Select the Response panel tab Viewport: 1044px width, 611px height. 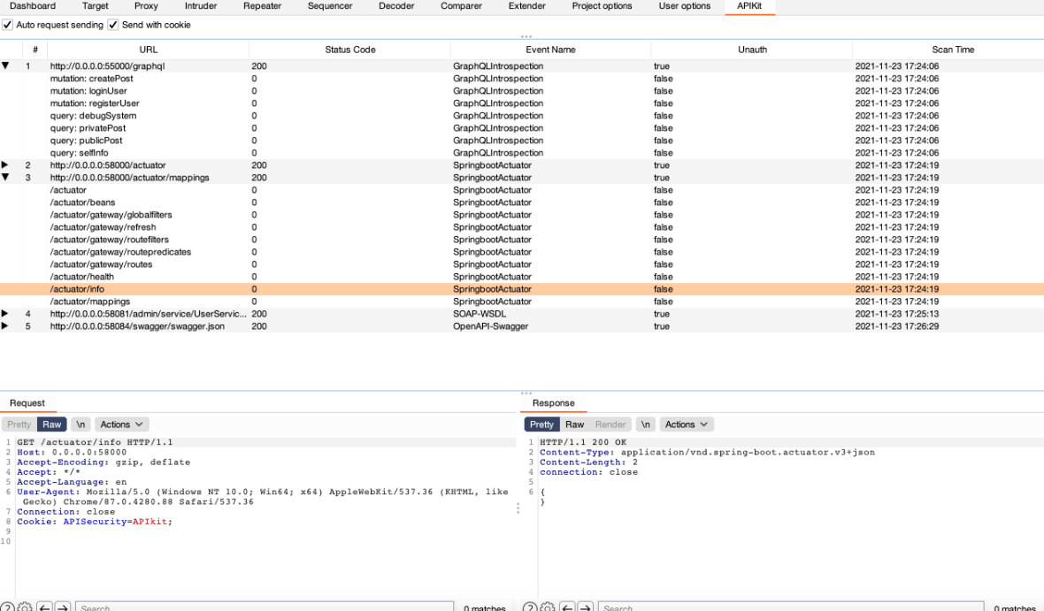pyautogui.click(x=553, y=403)
